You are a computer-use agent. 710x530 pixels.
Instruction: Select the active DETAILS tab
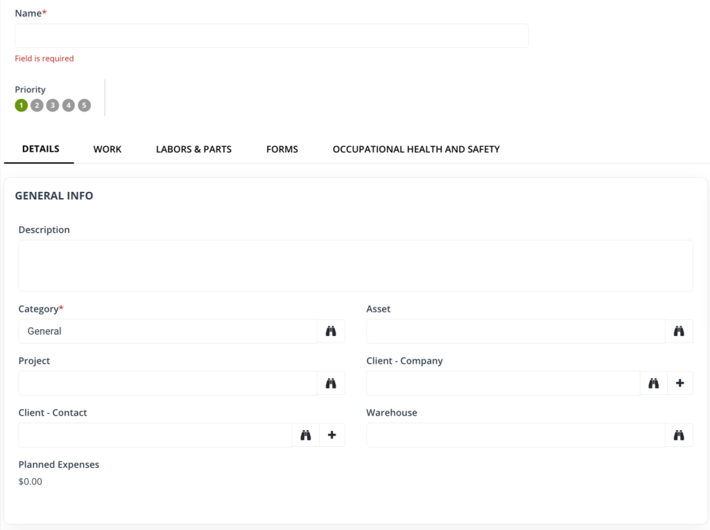tap(40, 149)
